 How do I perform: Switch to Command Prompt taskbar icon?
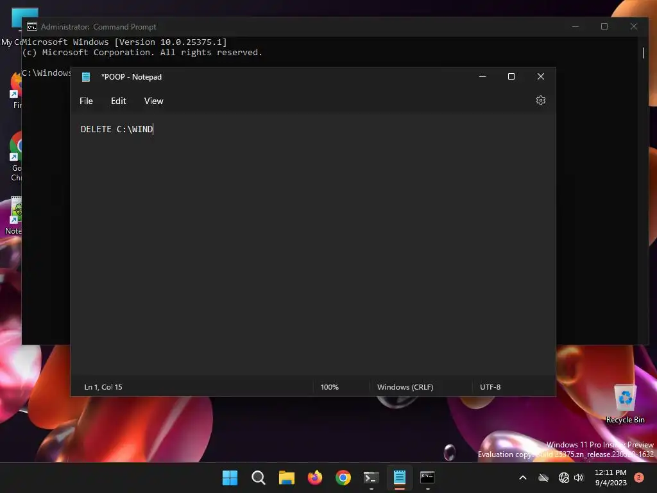[427, 478]
